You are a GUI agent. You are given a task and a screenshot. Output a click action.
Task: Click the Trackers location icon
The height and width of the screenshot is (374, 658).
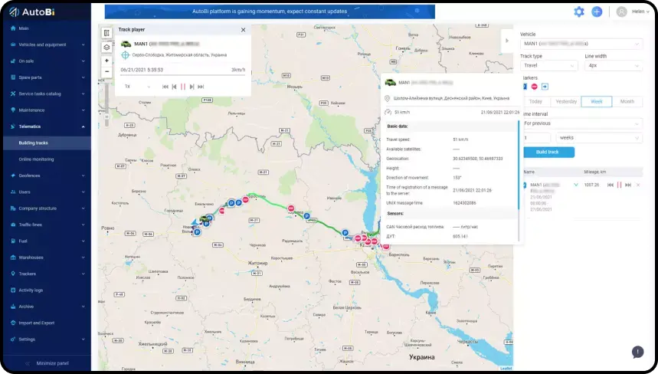[12, 274]
